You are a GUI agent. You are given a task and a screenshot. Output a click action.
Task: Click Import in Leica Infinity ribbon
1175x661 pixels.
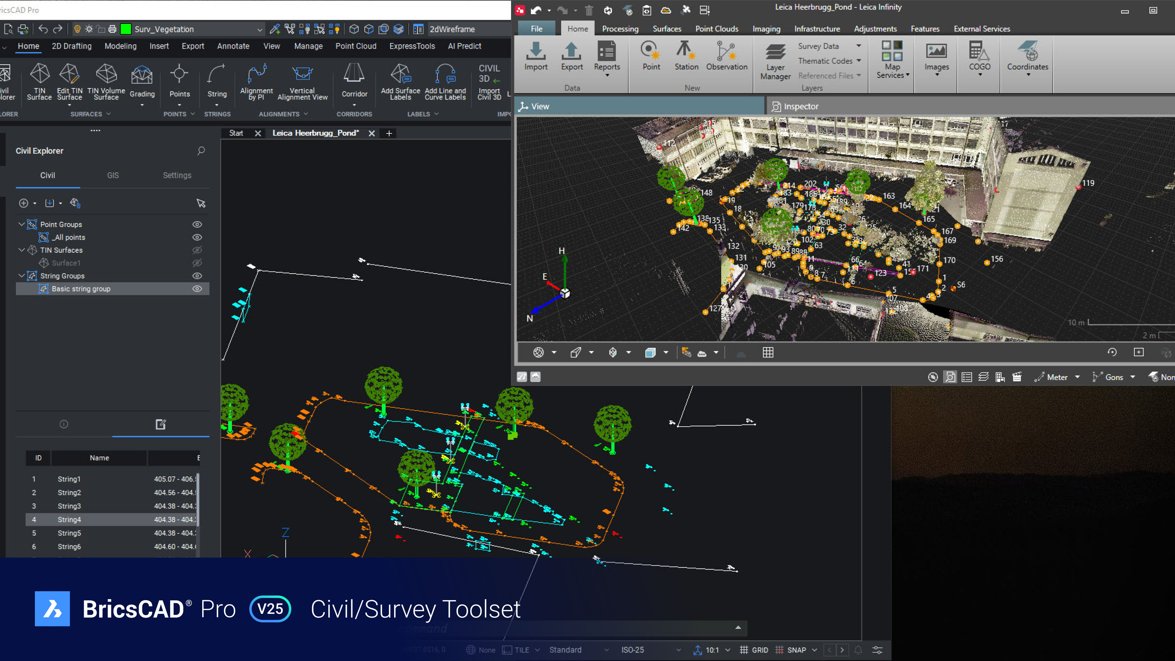coord(535,57)
